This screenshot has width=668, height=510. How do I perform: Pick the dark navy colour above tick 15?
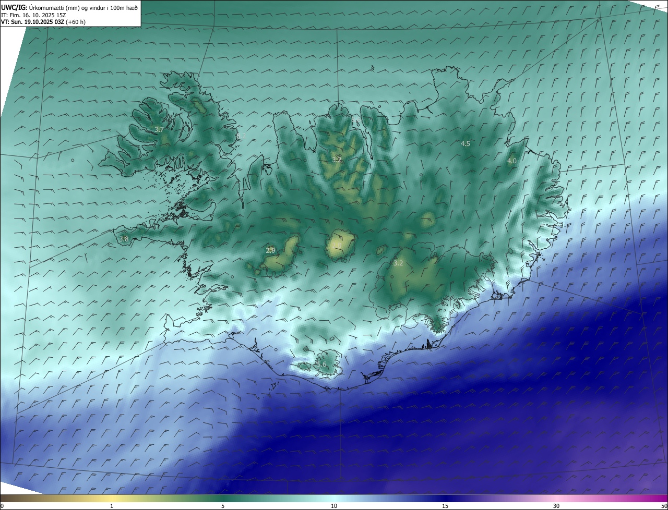coord(445,498)
